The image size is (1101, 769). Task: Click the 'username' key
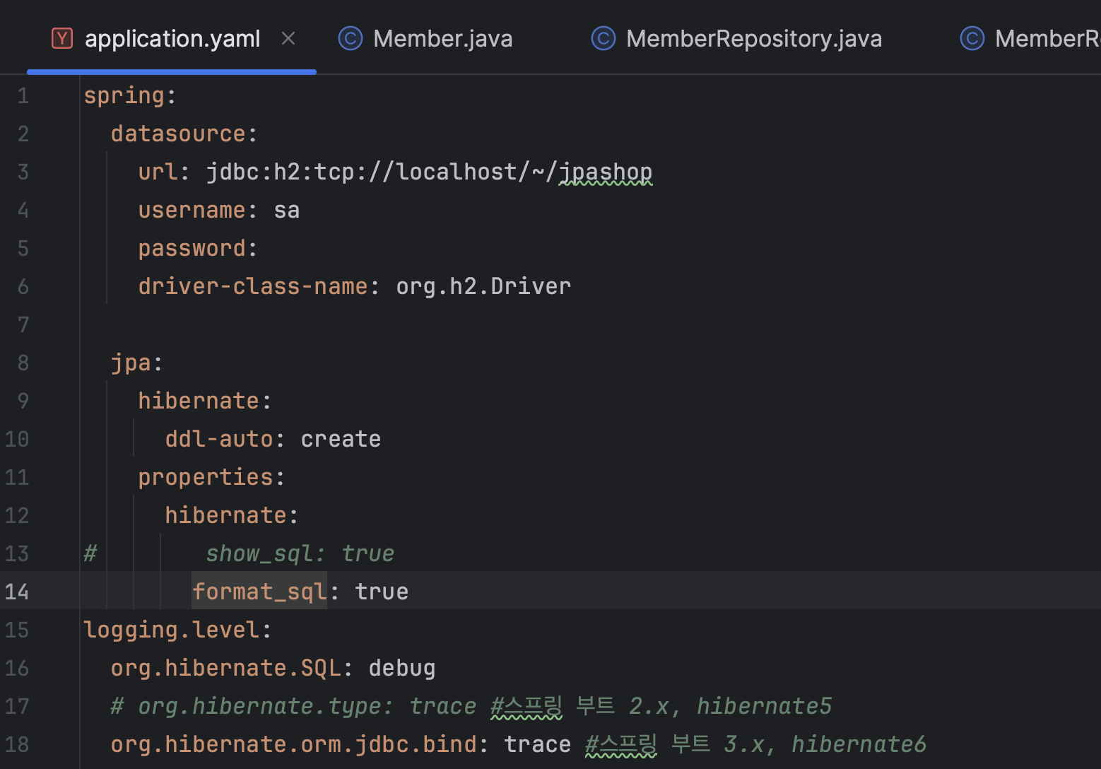click(192, 210)
